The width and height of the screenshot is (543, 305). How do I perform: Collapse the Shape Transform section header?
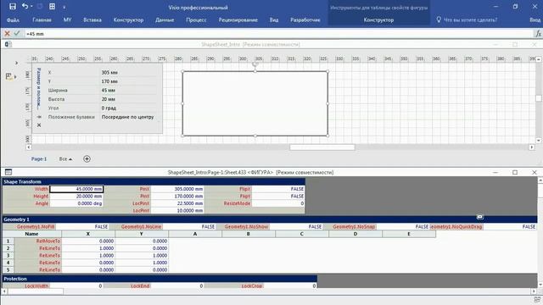click(x=154, y=181)
